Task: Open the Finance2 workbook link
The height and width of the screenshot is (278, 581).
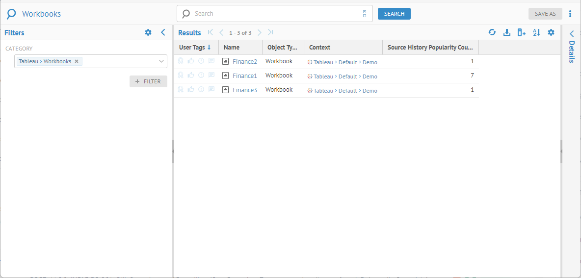Action: click(244, 61)
